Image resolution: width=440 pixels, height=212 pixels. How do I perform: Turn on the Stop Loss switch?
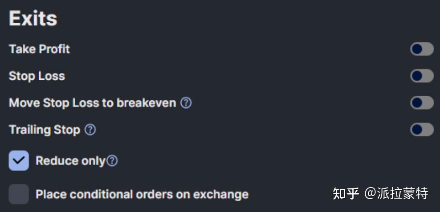[422, 76]
